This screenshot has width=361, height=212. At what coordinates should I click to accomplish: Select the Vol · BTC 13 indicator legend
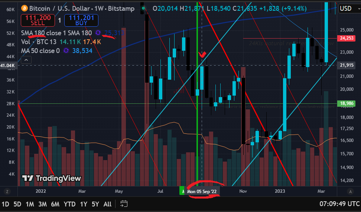click(x=39, y=42)
